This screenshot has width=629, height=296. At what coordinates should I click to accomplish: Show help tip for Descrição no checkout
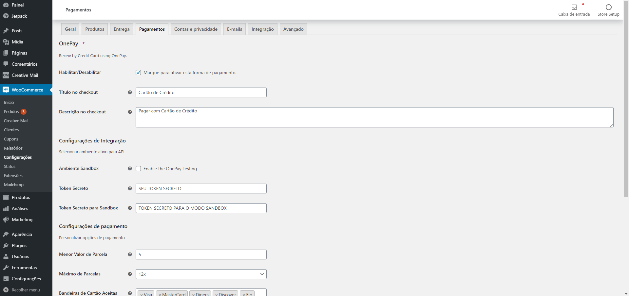tap(130, 112)
